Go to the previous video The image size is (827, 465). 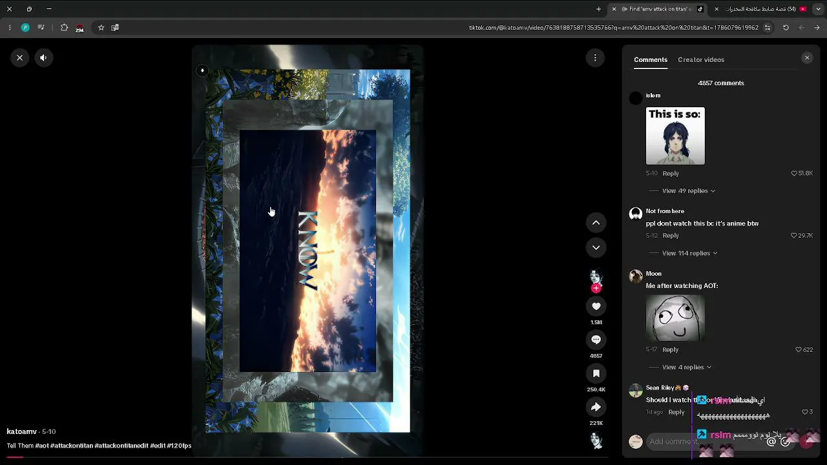tap(596, 223)
